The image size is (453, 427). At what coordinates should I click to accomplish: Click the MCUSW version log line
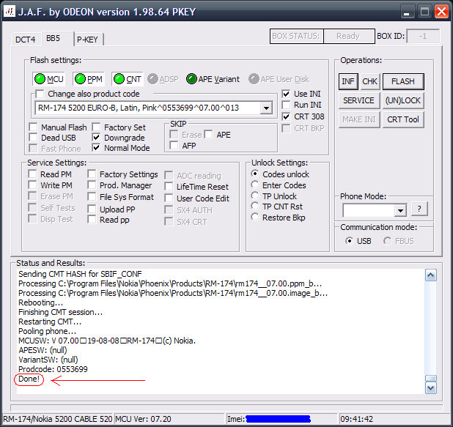click(107, 341)
